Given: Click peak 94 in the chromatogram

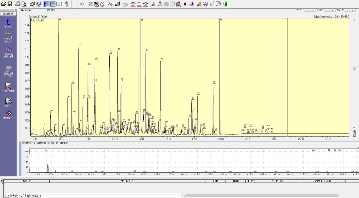Looking at the screenshot, I should (x=197, y=114).
